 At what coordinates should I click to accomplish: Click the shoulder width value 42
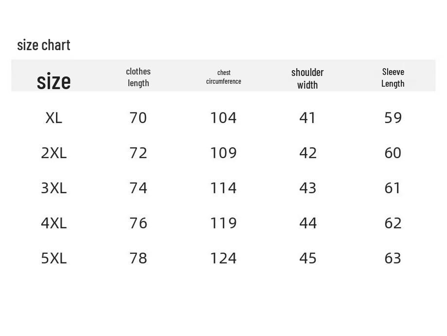point(308,153)
